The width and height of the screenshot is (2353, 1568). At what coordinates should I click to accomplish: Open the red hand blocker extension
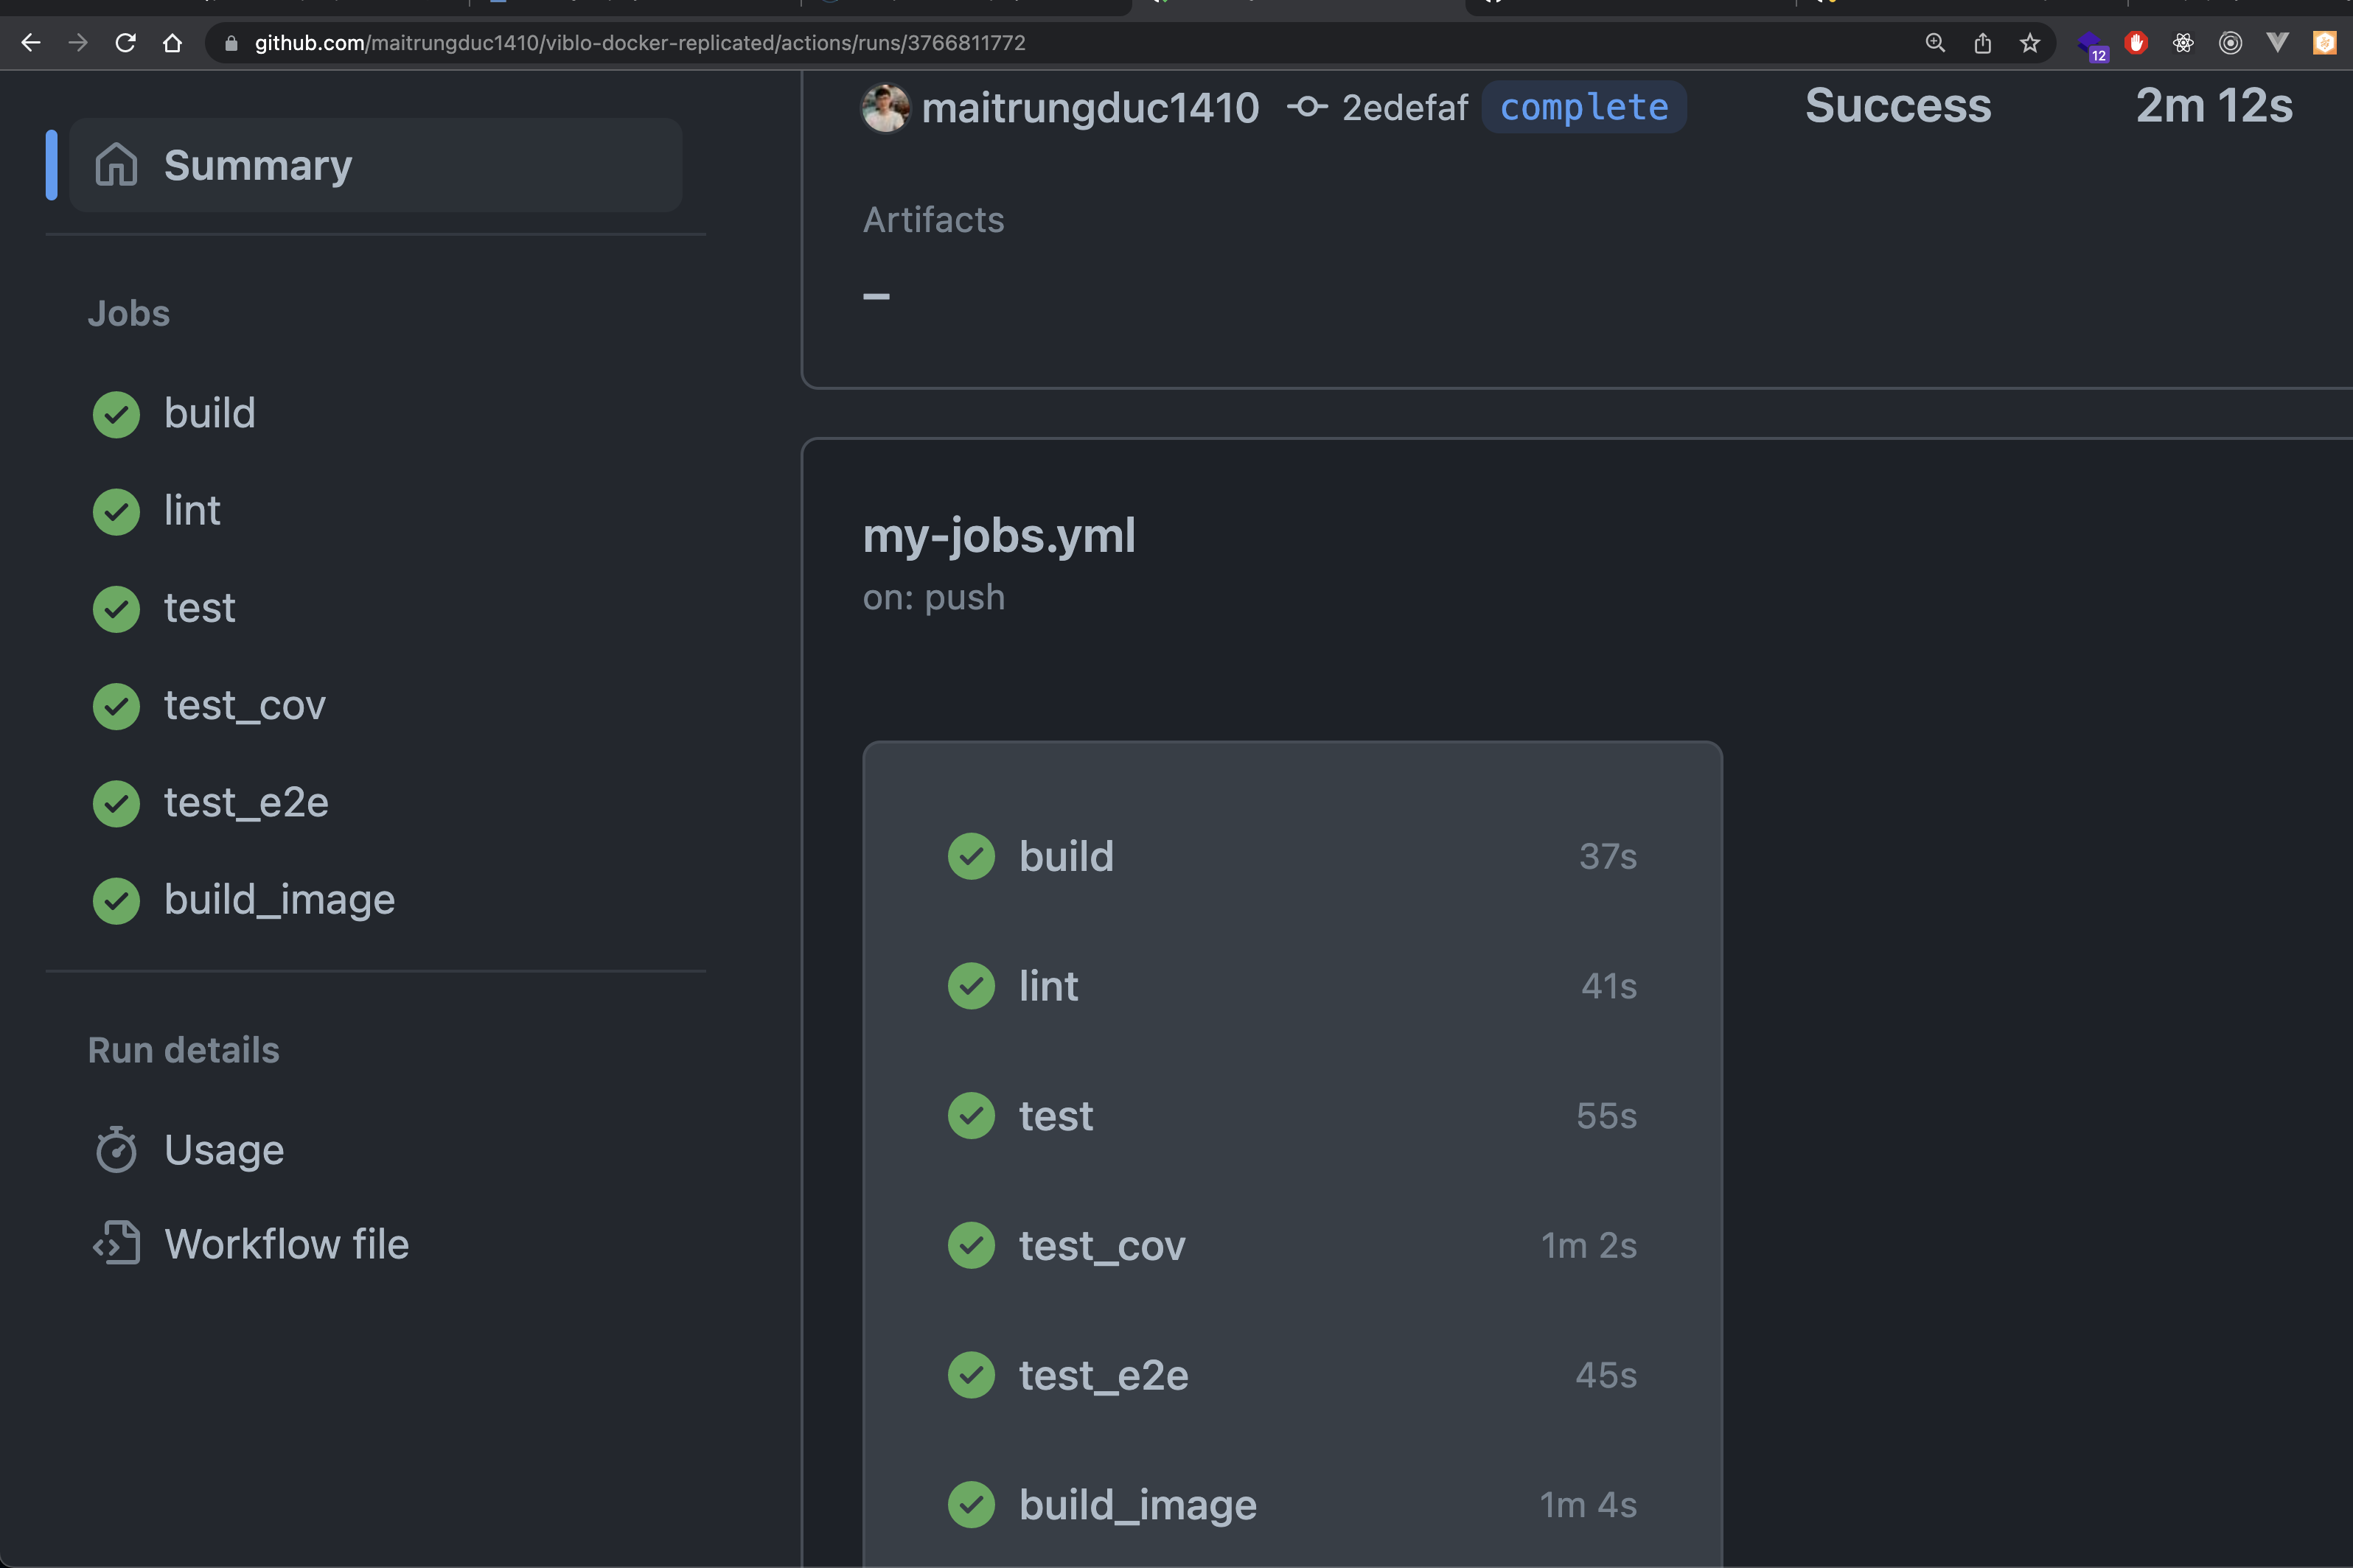[x=2136, y=43]
